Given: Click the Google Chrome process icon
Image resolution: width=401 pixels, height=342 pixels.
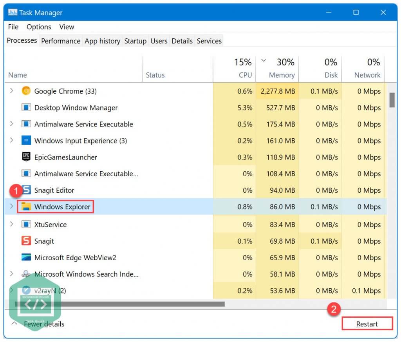Looking at the screenshot, I should point(26,91).
